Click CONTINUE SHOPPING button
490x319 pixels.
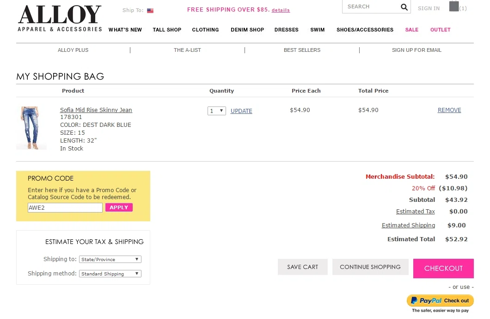[x=370, y=267]
